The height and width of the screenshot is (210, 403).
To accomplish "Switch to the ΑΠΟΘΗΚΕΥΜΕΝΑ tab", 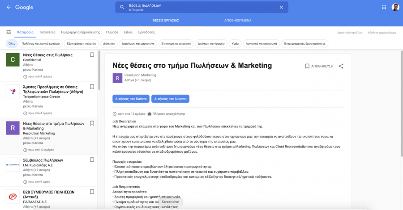I will pyautogui.click(x=238, y=21).
